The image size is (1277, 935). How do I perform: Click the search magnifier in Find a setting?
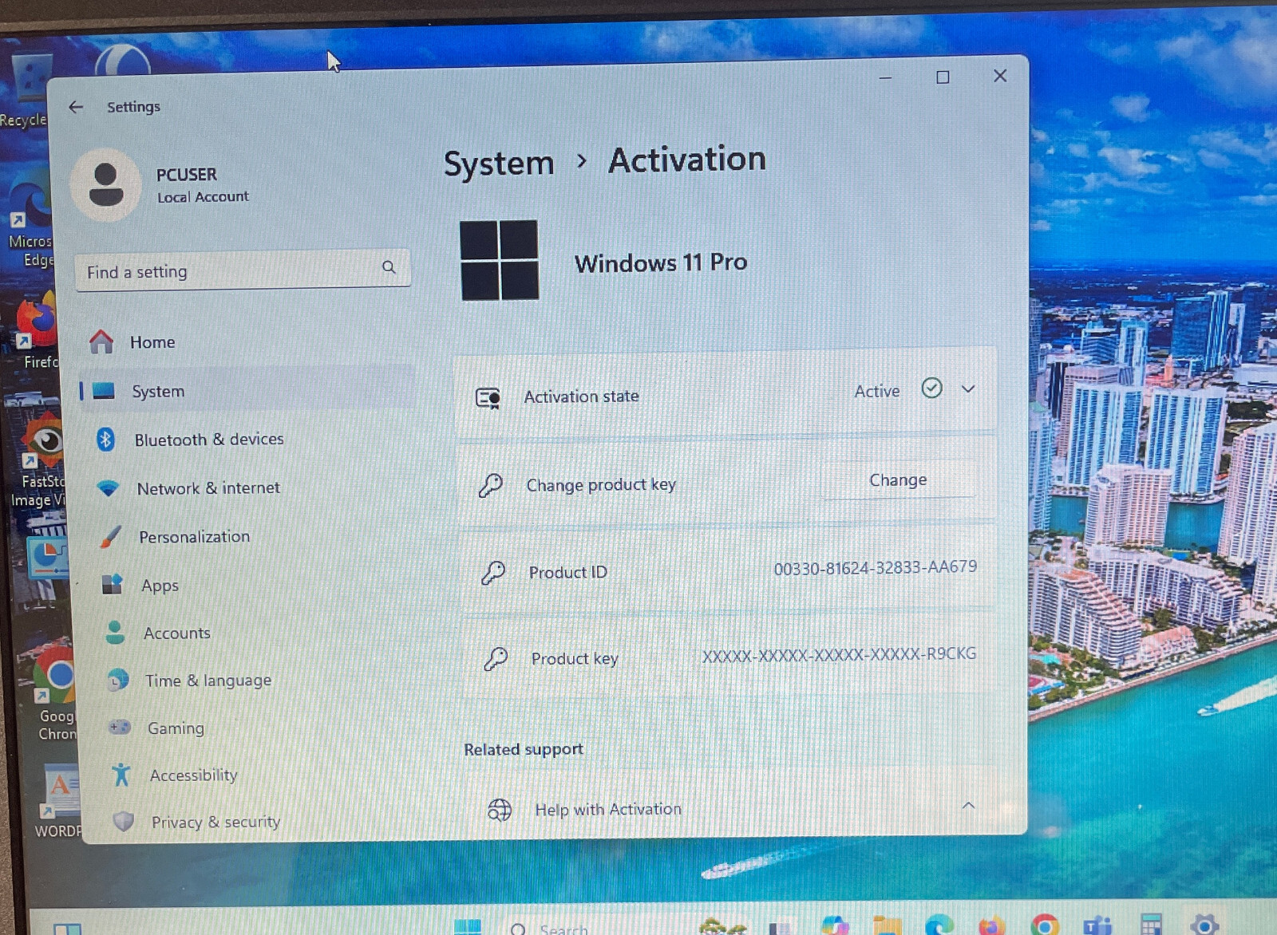click(389, 267)
